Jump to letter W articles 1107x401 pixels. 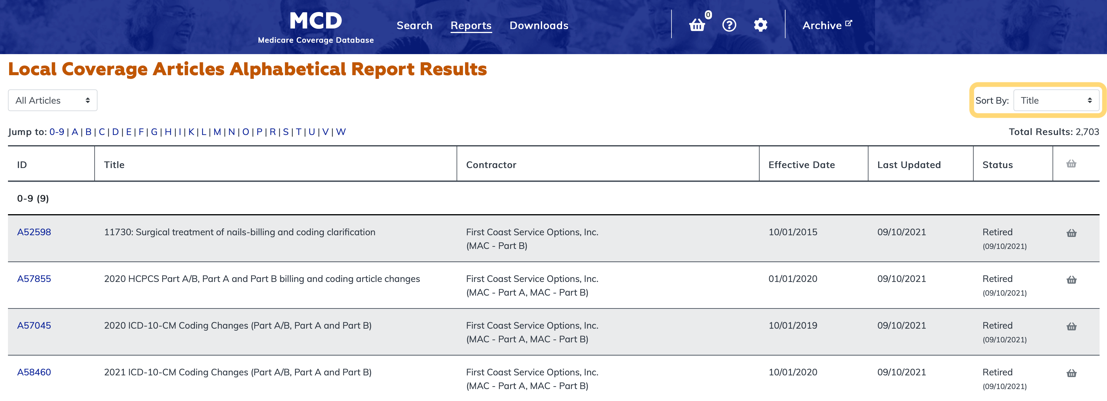pos(340,132)
